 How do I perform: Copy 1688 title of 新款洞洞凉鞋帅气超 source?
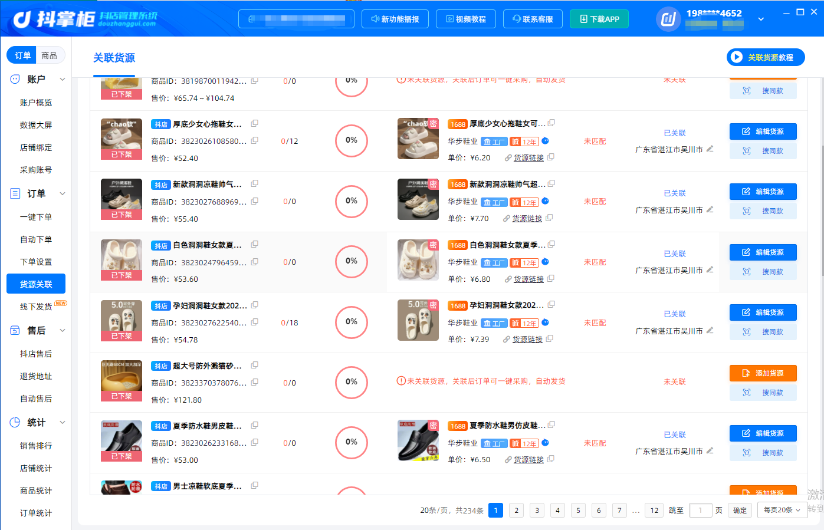551,184
